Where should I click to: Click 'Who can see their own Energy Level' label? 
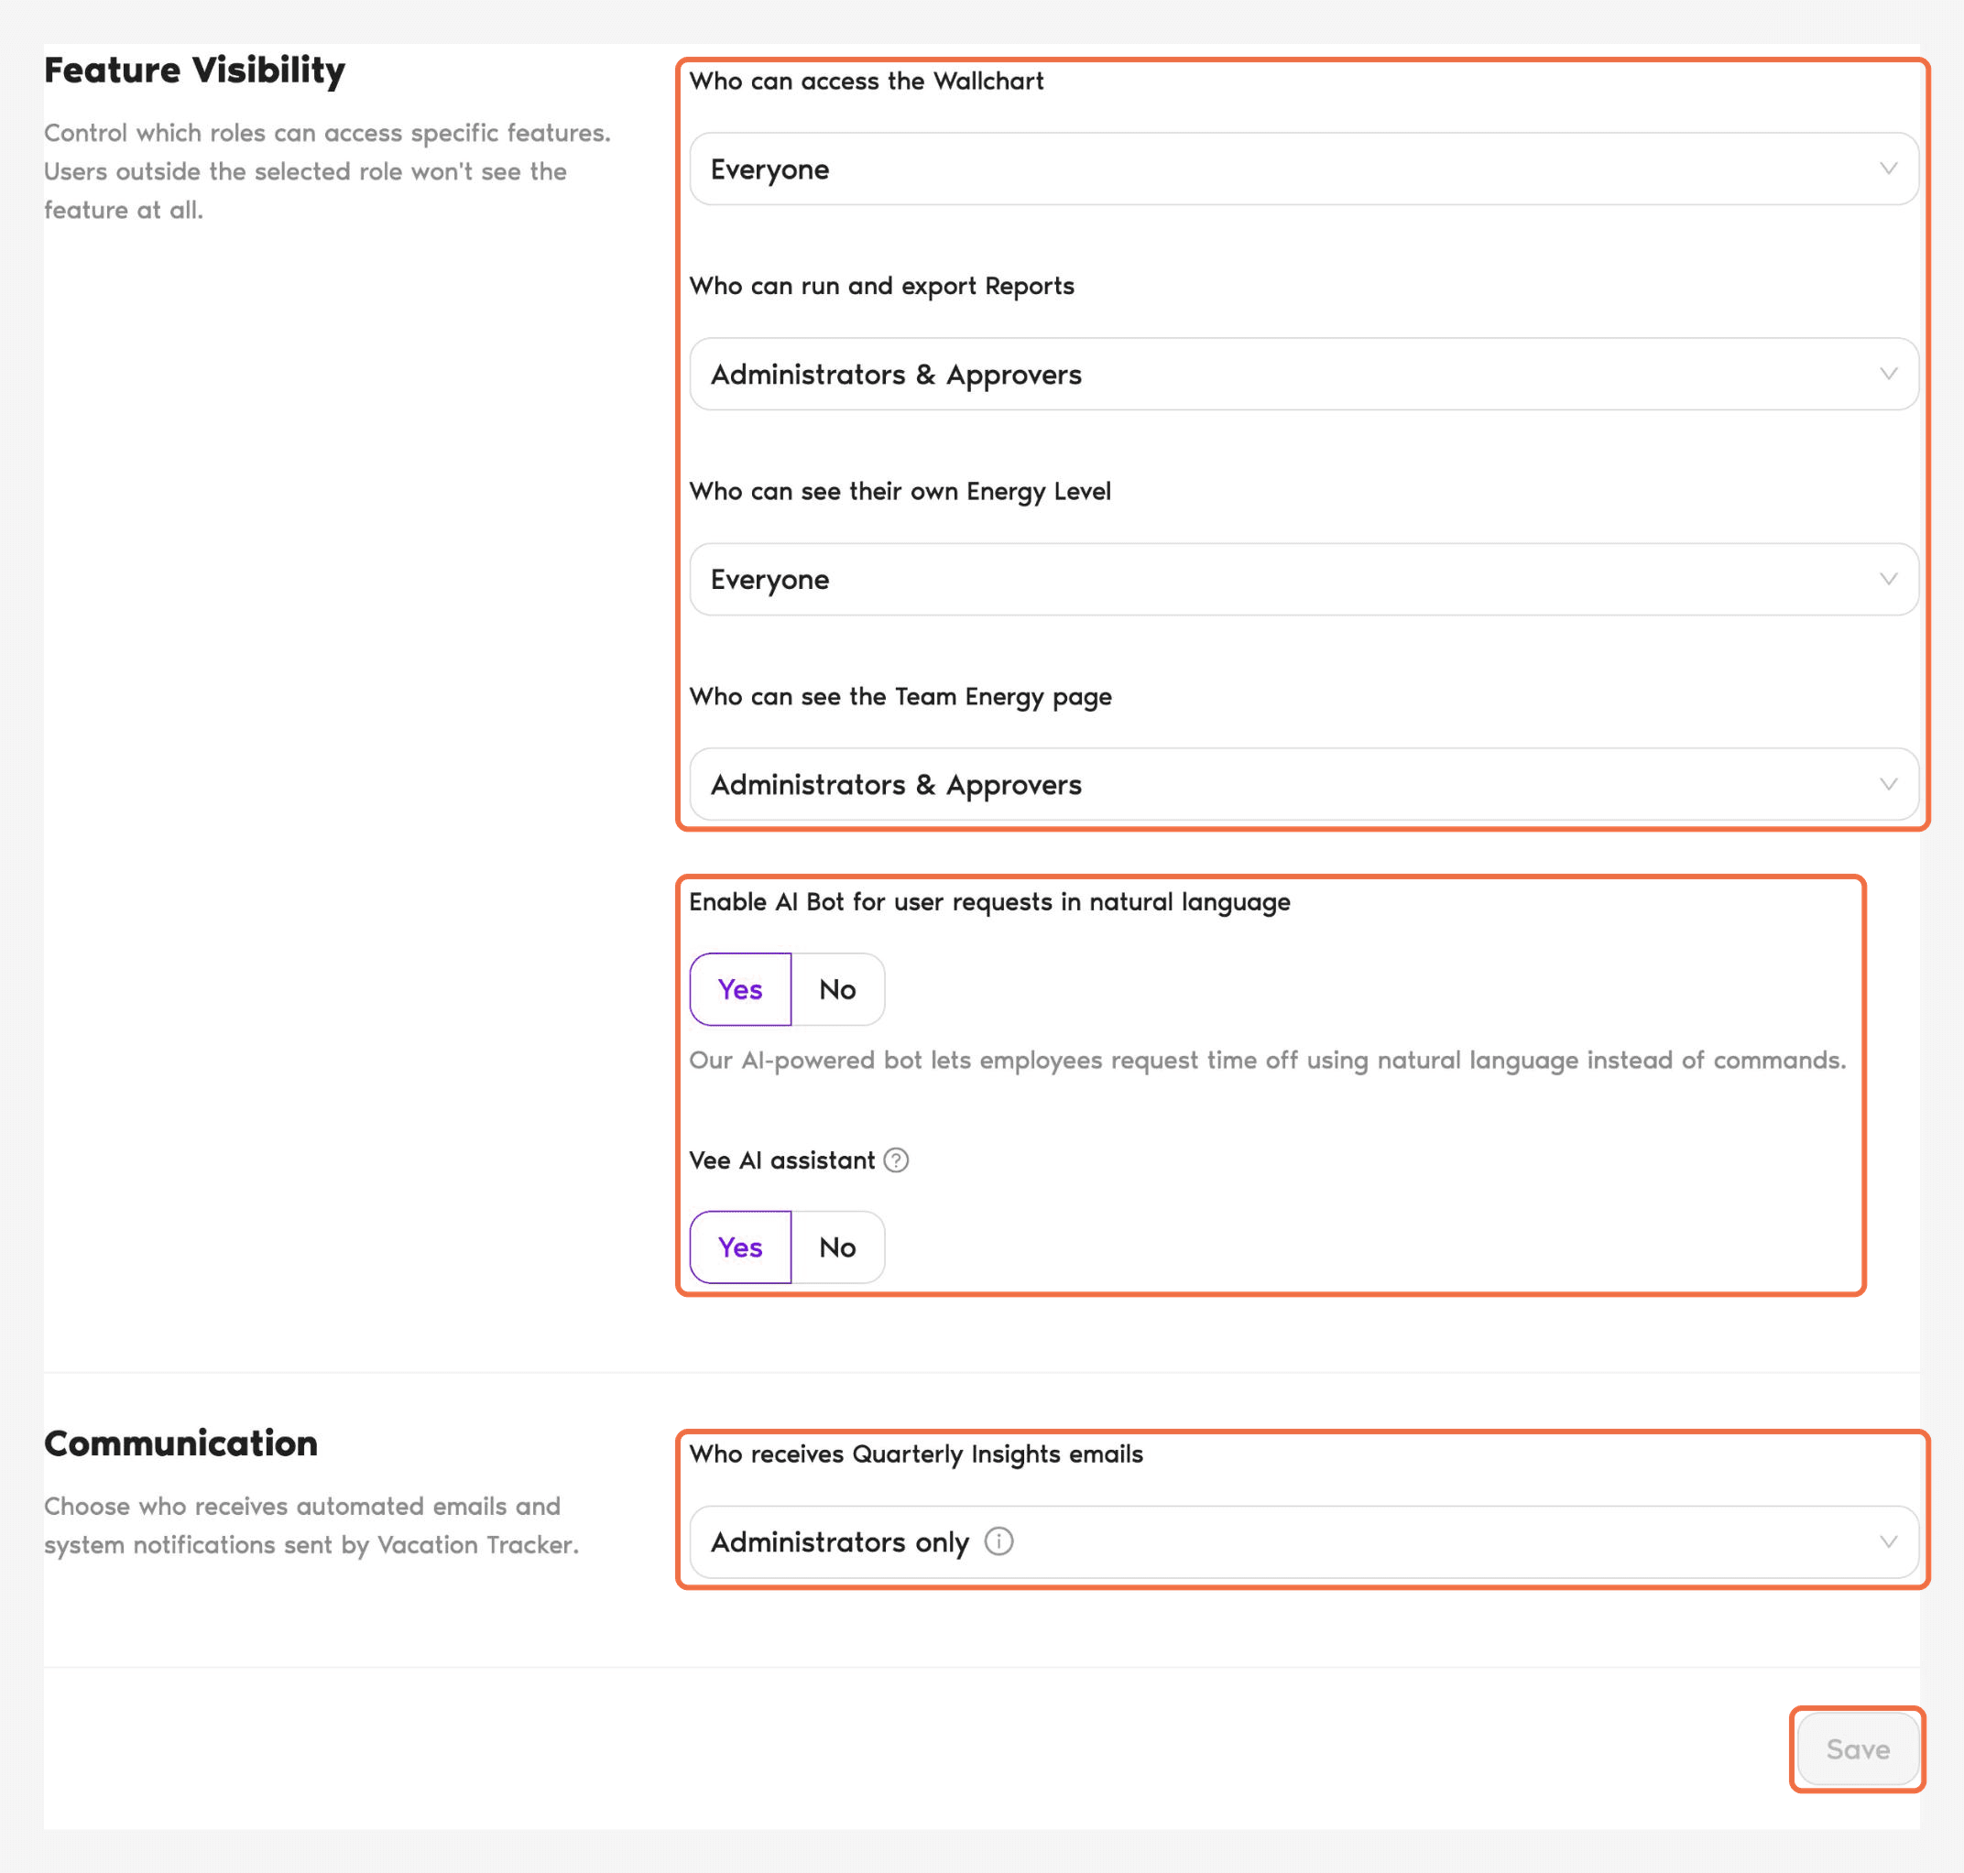pos(900,491)
